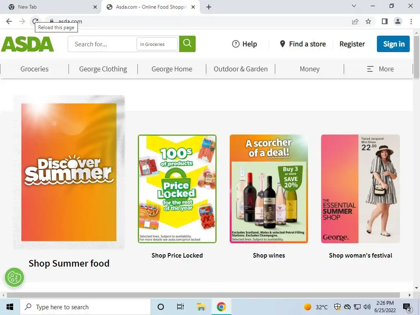Click the OneDrive cloud tray icon
420x315 pixels.
click(347, 307)
